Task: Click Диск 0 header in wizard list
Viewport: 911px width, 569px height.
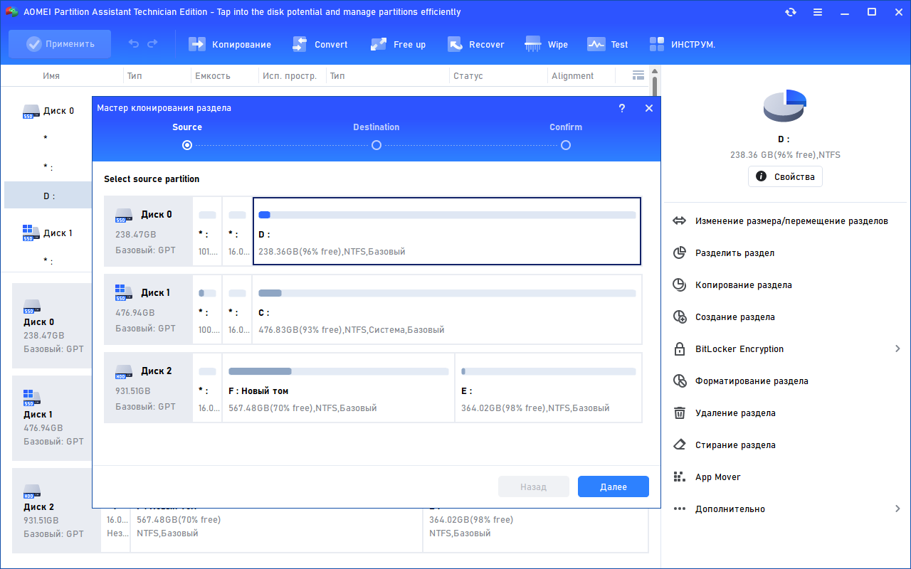Action: (x=148, y=231)
